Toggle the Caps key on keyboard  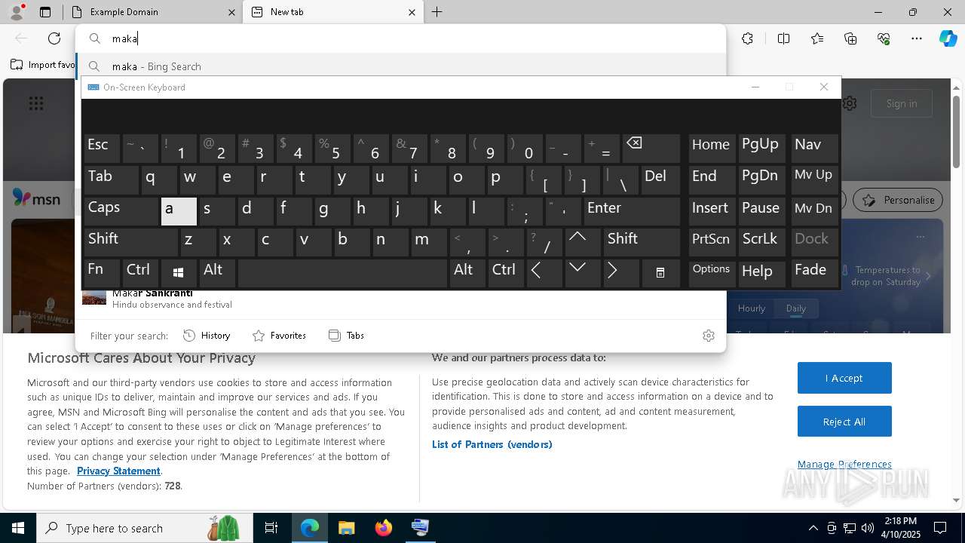click(121, 210)
